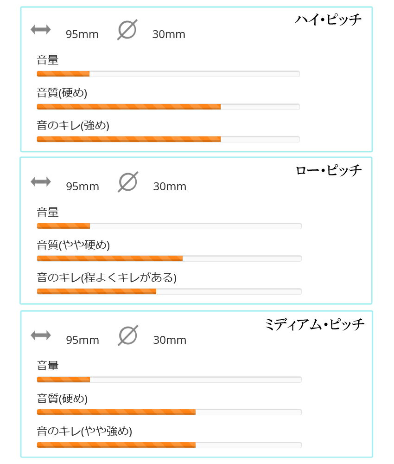This screenshot has height=464, width=394.
Task: Click the diameter icon in ハイ・ピッチ card
Action: click(127, 30)
